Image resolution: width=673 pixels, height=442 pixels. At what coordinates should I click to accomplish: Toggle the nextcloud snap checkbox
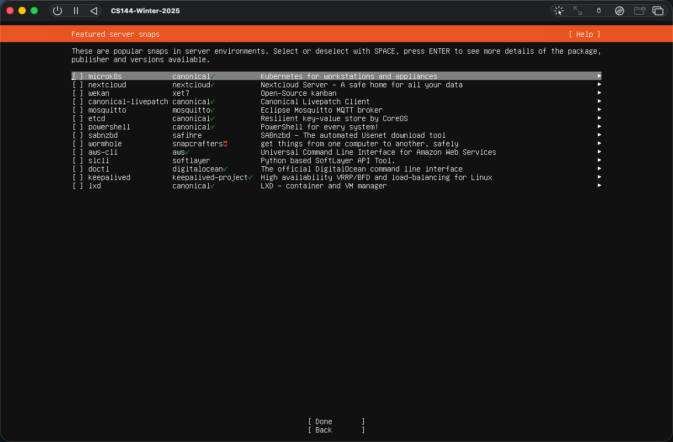[78, 85]
